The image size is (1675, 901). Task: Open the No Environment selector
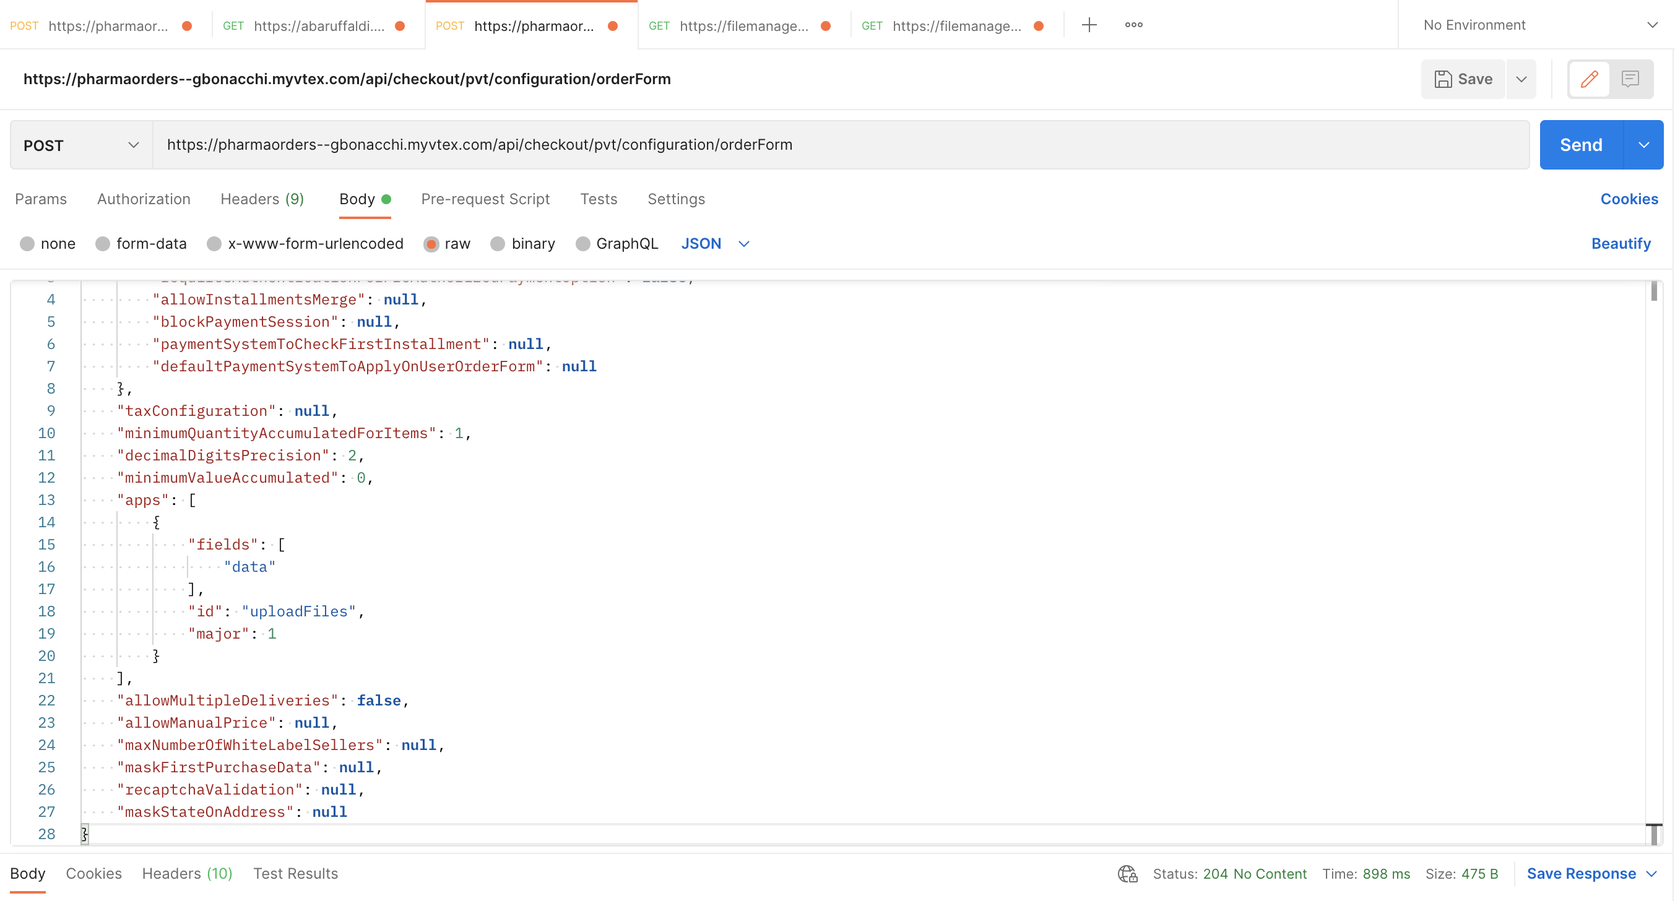coord(1538,25)
